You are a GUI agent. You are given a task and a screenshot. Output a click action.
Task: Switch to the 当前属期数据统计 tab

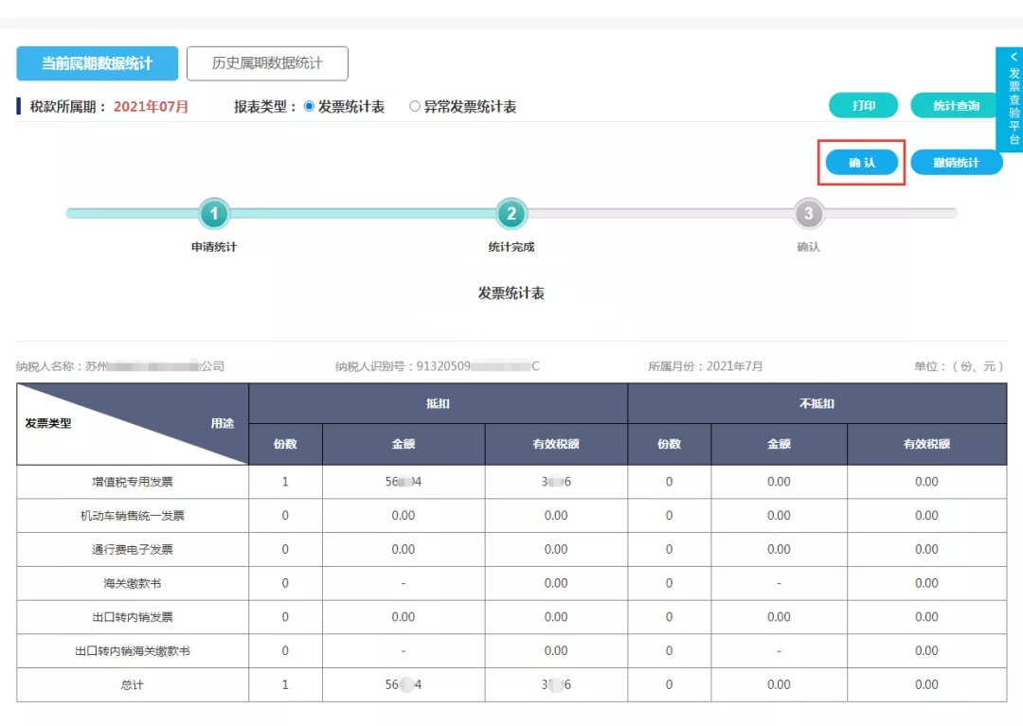(x=97, y=63)
